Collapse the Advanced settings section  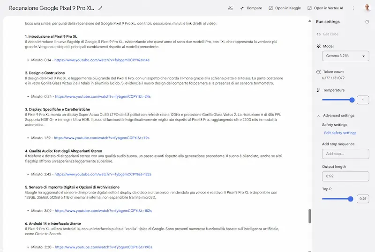tap(318, 116)
